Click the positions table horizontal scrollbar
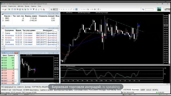 (x=30, y=26)
